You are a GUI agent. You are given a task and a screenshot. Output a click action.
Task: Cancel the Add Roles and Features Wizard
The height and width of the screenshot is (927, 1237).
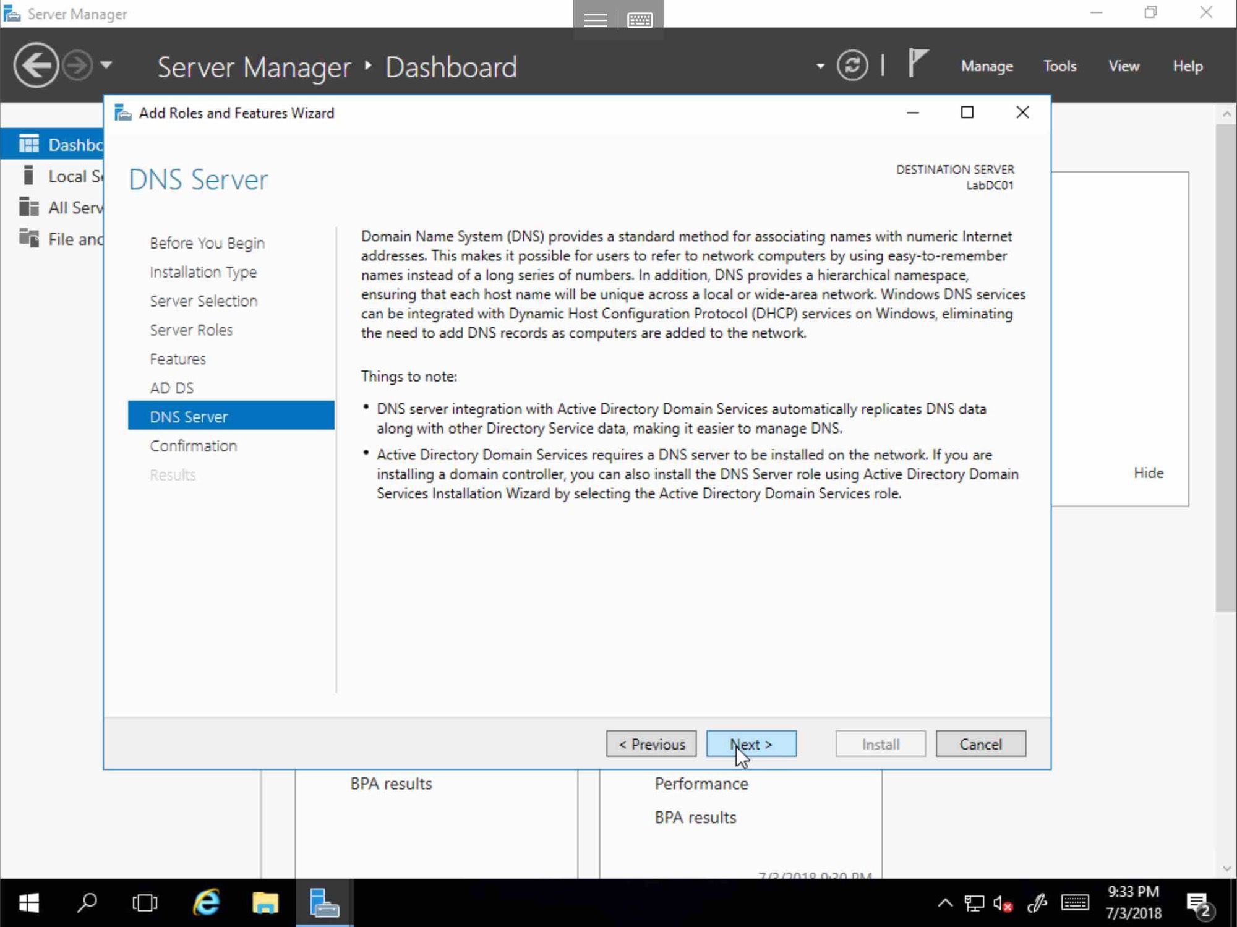[x=980, y=744]
